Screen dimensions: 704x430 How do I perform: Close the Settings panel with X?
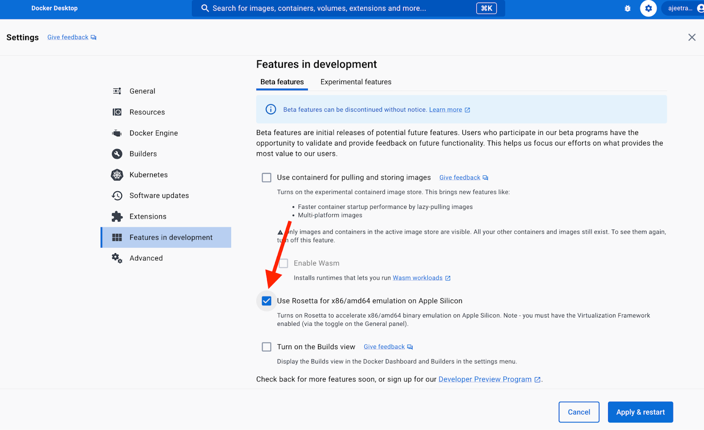[692, 37]
